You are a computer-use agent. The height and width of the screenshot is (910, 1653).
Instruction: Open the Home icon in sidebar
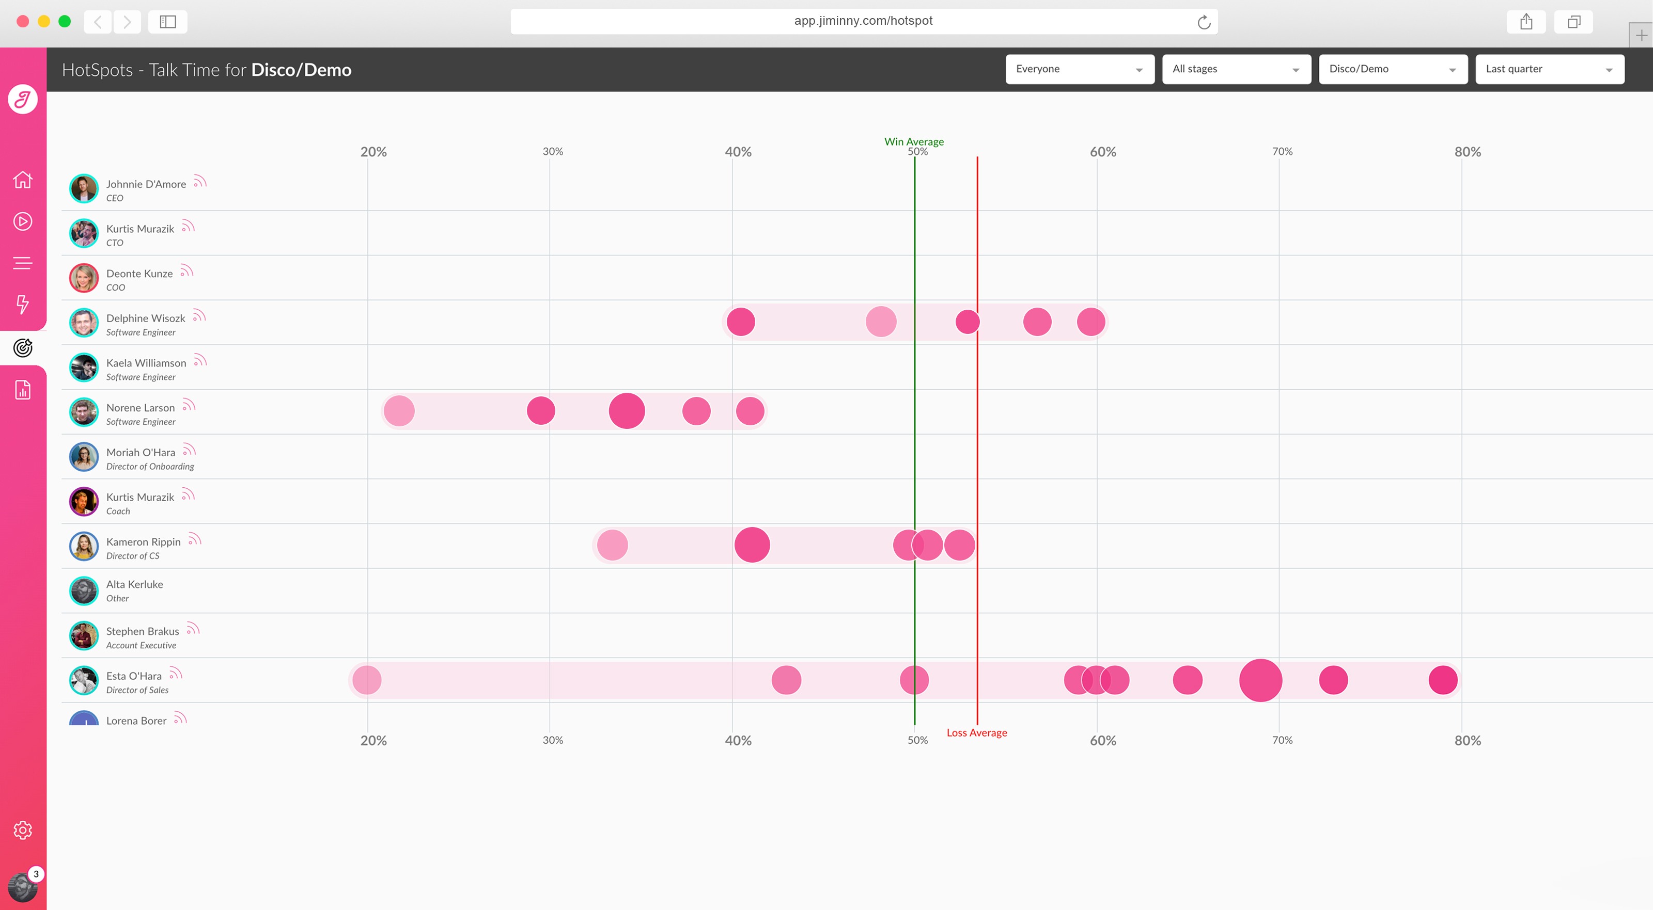tap(22, 180)
